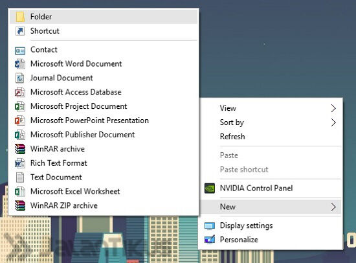Create a new WinRAR archive
This screenshot has height=263, width=356.
click(104, 149)
